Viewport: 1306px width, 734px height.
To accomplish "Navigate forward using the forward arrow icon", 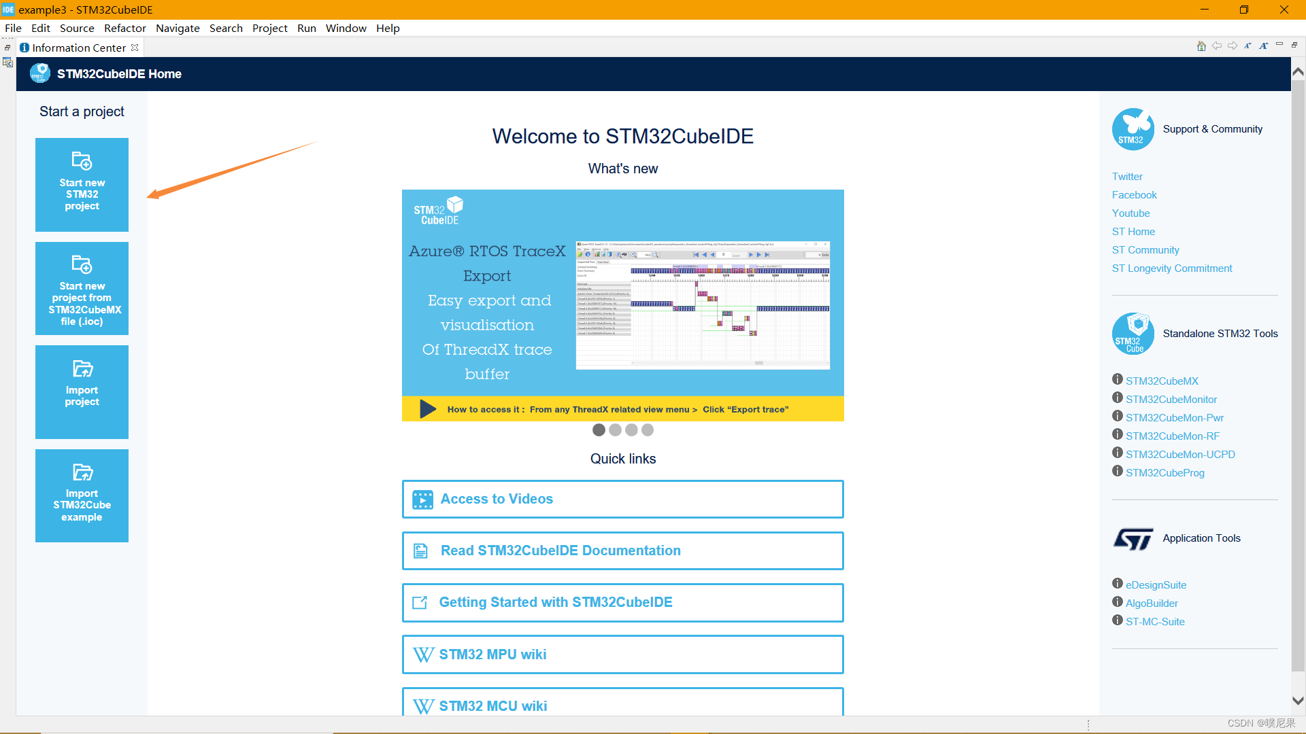I will click(1233, 46).
